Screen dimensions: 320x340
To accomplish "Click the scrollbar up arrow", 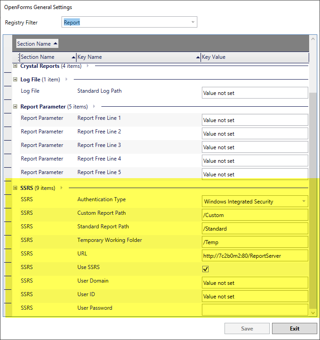I will [313, 39].
